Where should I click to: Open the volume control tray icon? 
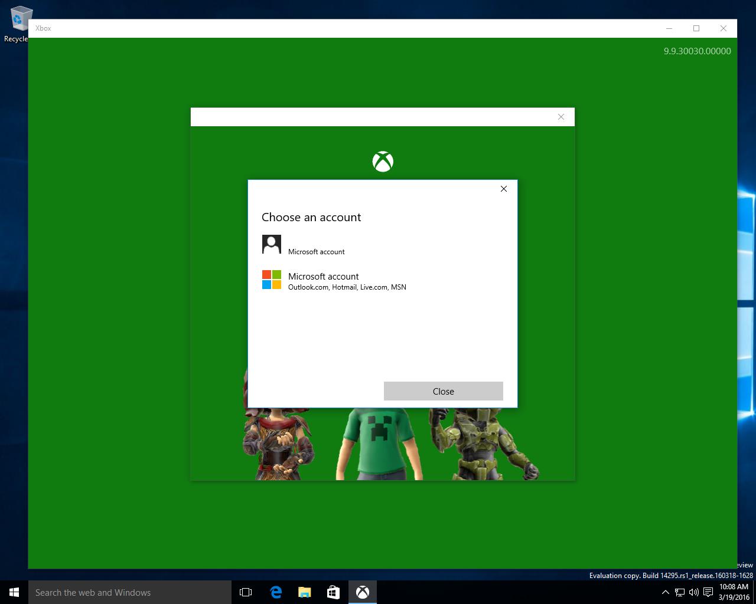(693, 592)
